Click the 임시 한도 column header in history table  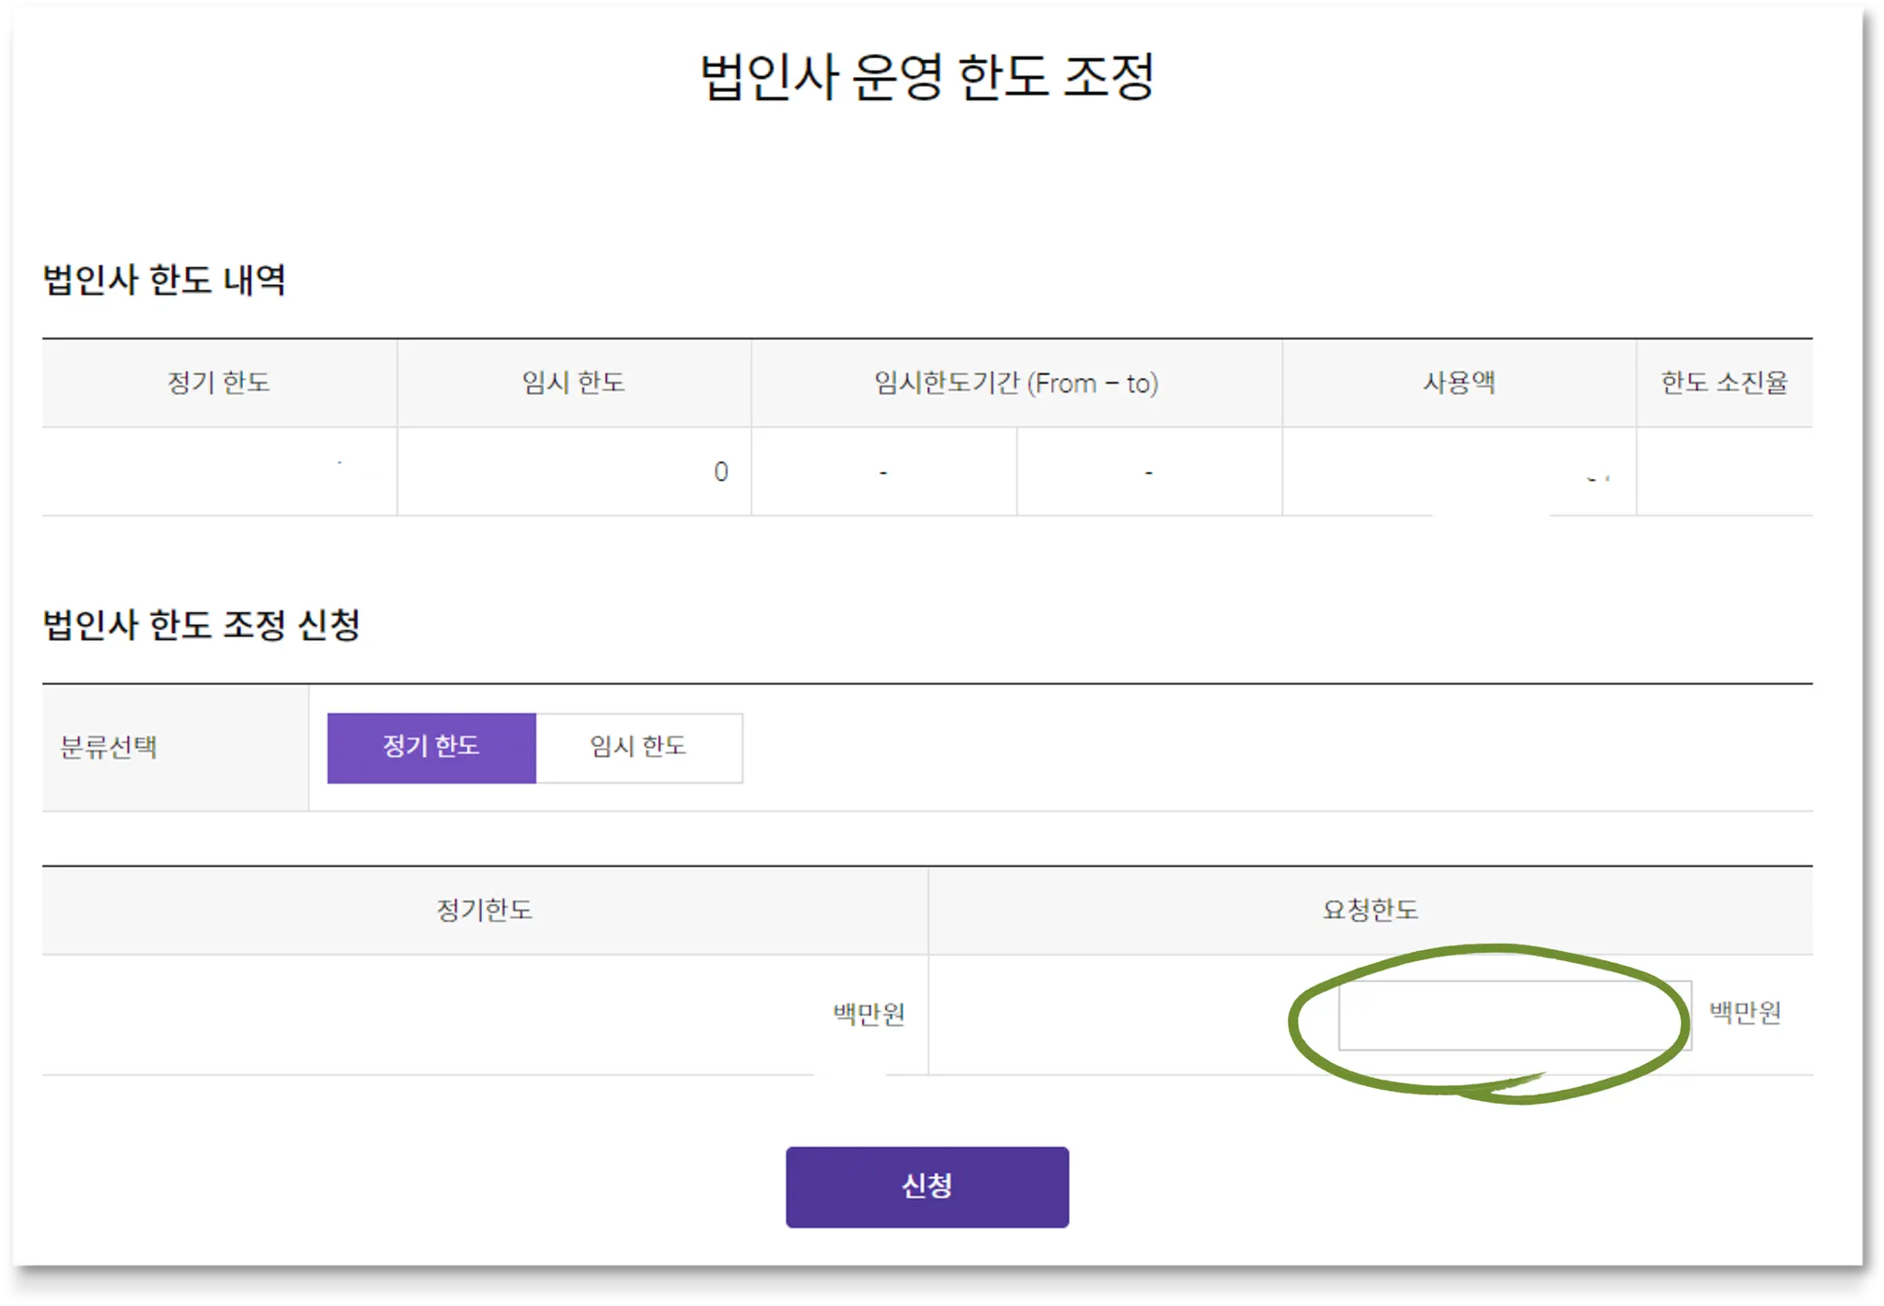(573, 383)
